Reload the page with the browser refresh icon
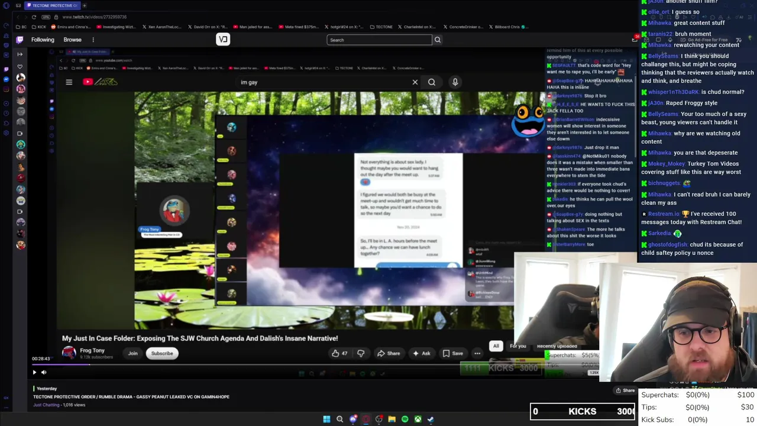The width and height of the screenshot is (757, 426). point(34,17)
